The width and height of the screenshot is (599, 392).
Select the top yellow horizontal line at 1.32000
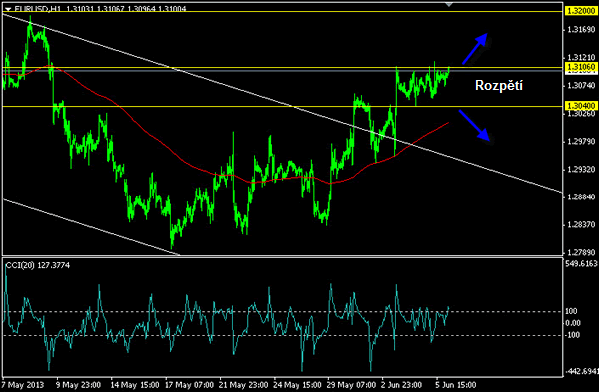tap(283, 11)
